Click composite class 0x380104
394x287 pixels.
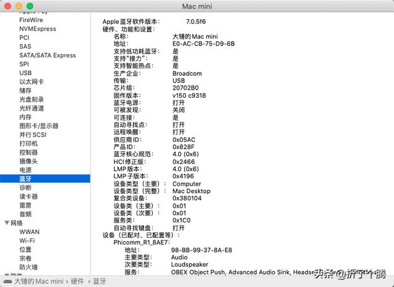point(187,198)
